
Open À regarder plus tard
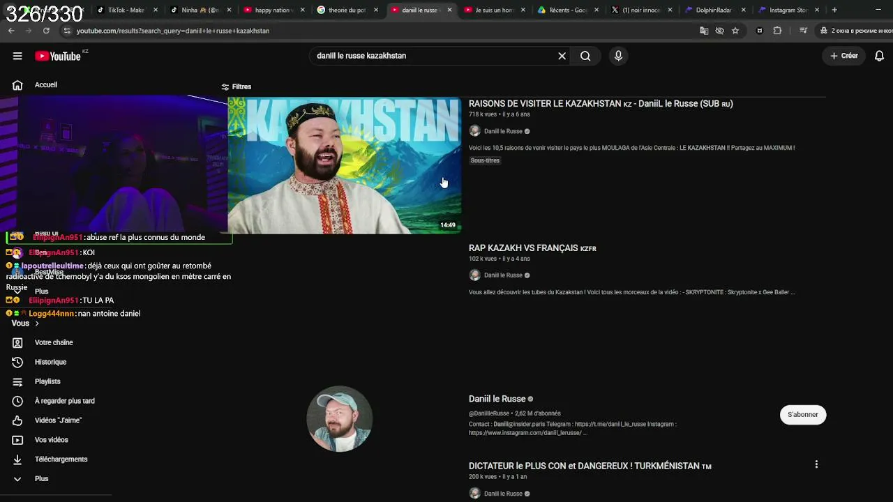[x=64, y=401]
